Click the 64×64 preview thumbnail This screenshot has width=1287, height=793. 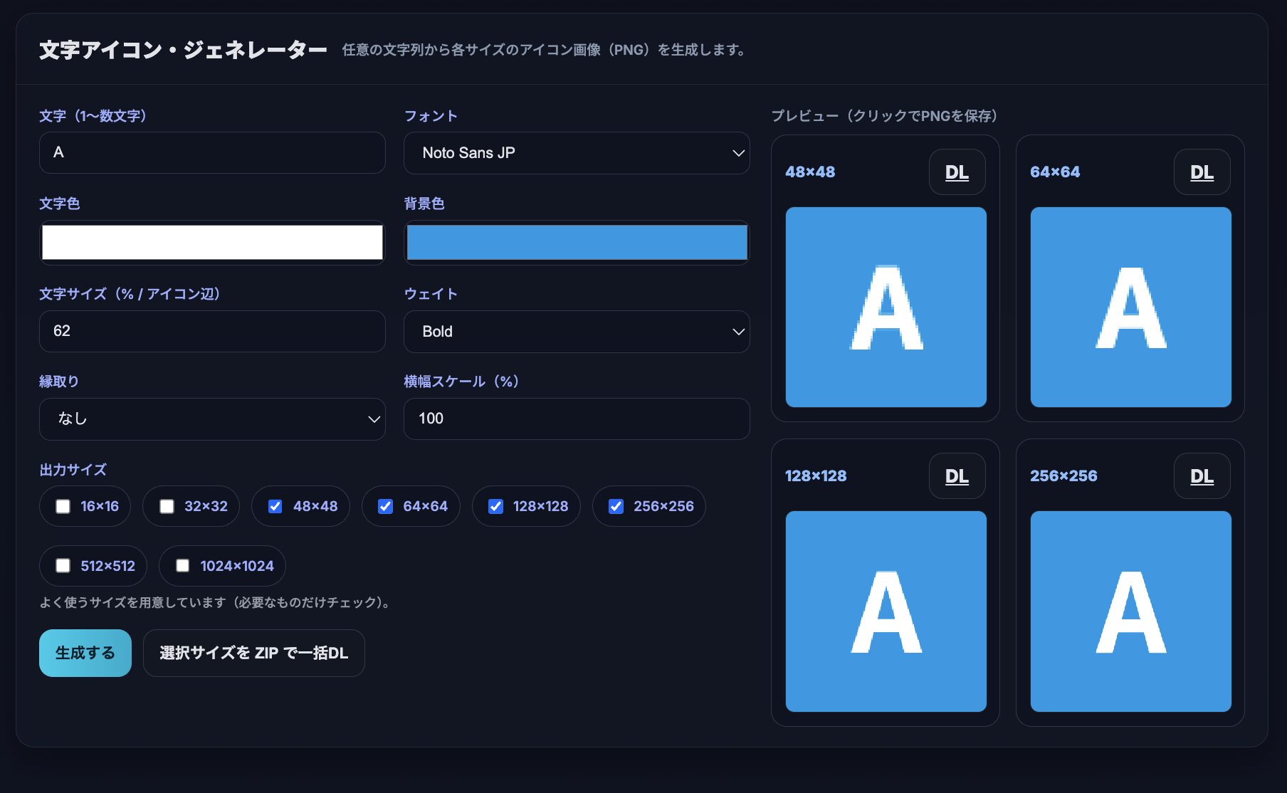1130,308
